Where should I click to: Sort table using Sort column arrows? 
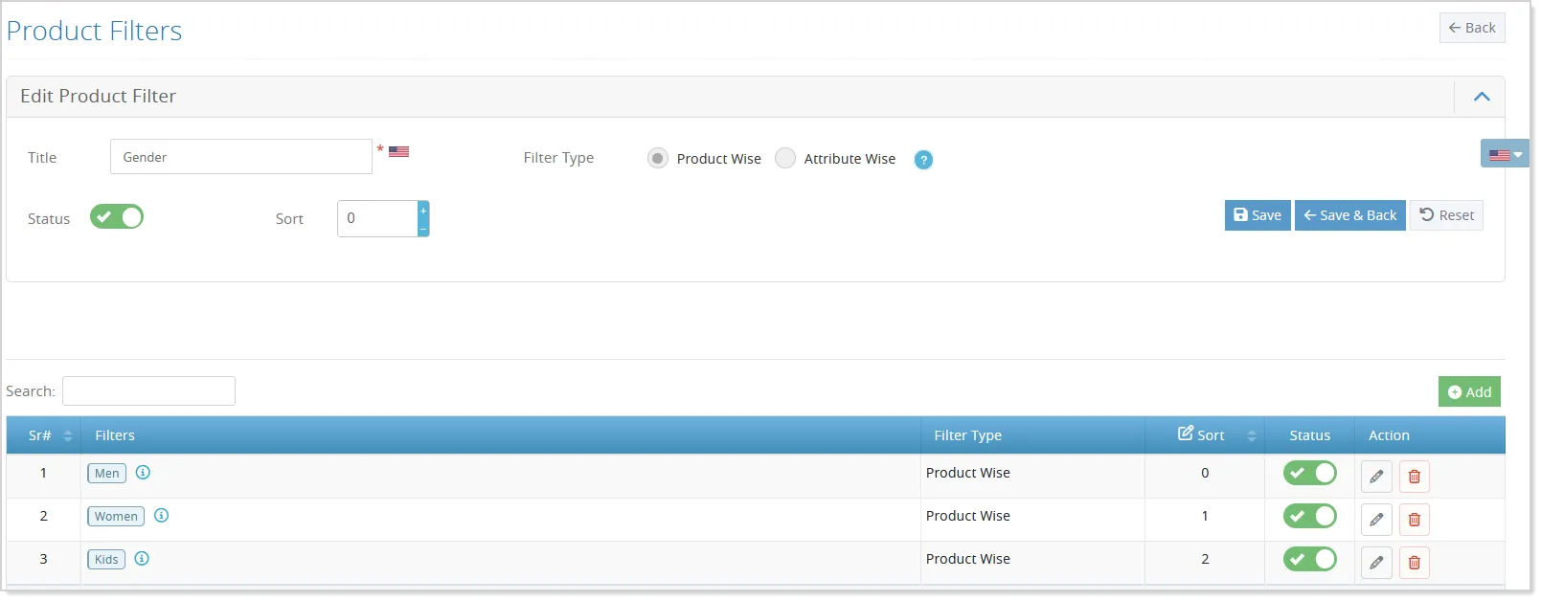(x=1251, y=435)
